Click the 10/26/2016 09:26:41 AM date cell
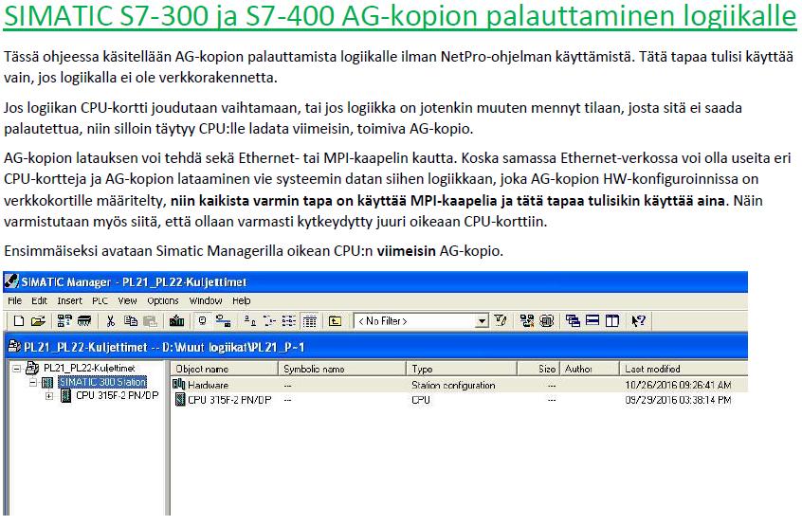The image size is (802, 525). point(678,385)
